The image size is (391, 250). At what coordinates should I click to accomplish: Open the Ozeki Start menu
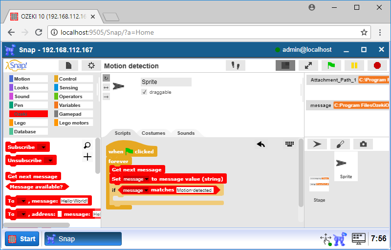click(22, 239)
